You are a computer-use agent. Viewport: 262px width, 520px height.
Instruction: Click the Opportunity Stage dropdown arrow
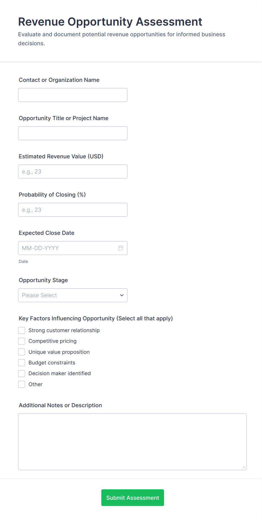pyautogui.click(x=122, y=295)
